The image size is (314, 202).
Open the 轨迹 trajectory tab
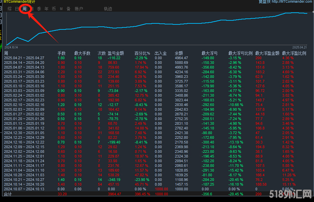coord(108,9)
